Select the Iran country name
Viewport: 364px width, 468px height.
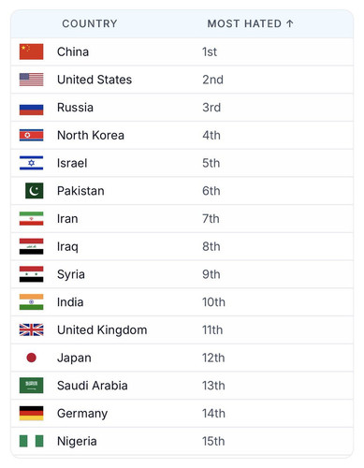pyautogui.click(x=67, y=219)
